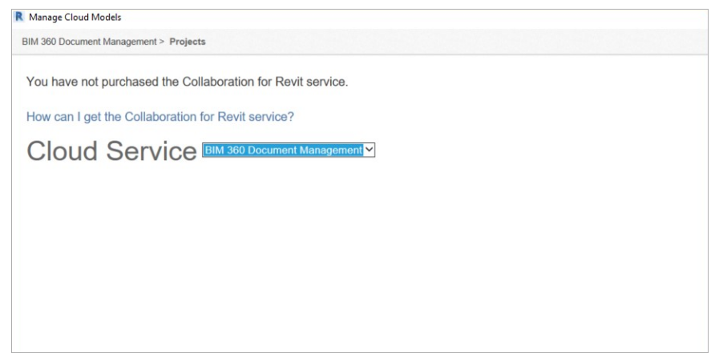Click the word Collaboration in the warning message
719x361 pixels.
216,82
